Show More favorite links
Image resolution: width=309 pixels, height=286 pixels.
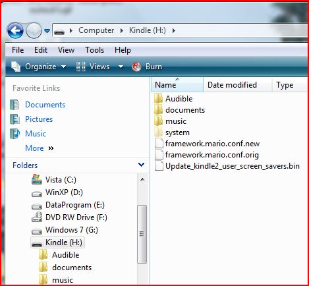click(40, 148)
